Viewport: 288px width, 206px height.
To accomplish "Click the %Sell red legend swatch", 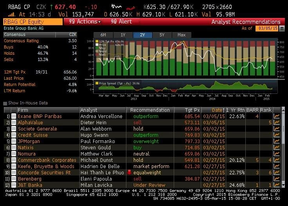I will [x=97, y=55].
